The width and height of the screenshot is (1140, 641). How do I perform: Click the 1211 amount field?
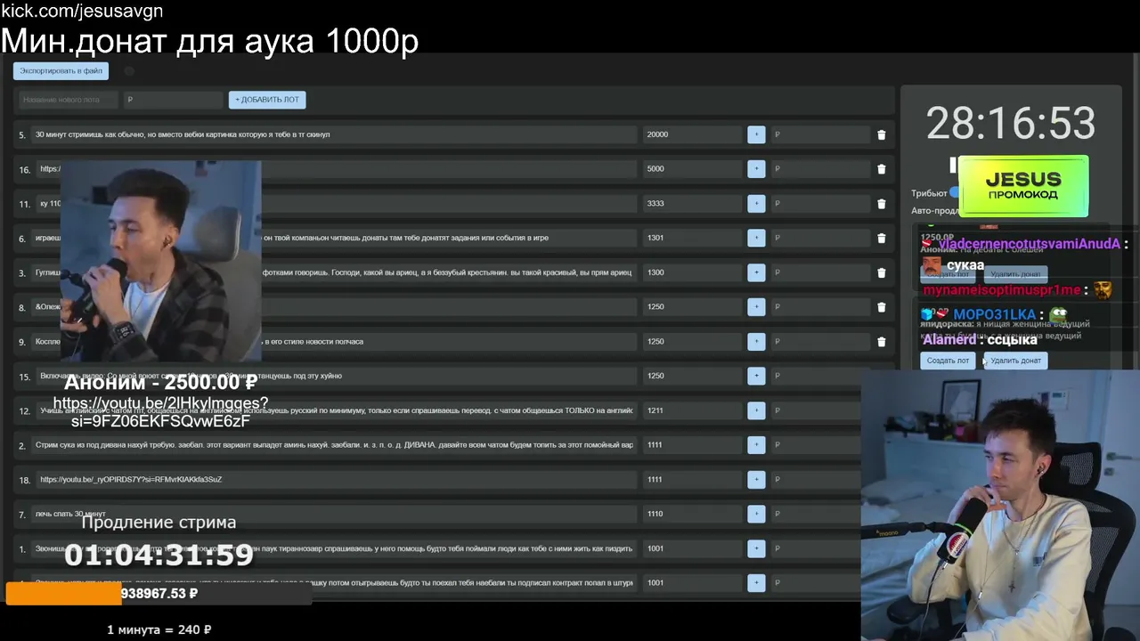[693, 410]
